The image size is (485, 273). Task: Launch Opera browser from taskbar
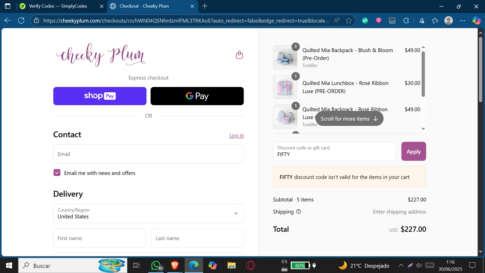(251, 266)
